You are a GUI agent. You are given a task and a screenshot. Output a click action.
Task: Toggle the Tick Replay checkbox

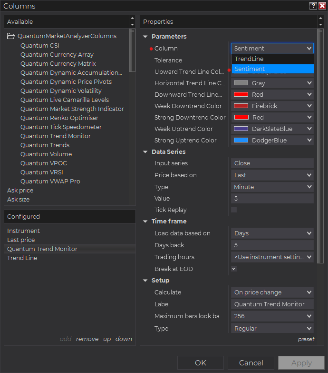tap(234, 210)
